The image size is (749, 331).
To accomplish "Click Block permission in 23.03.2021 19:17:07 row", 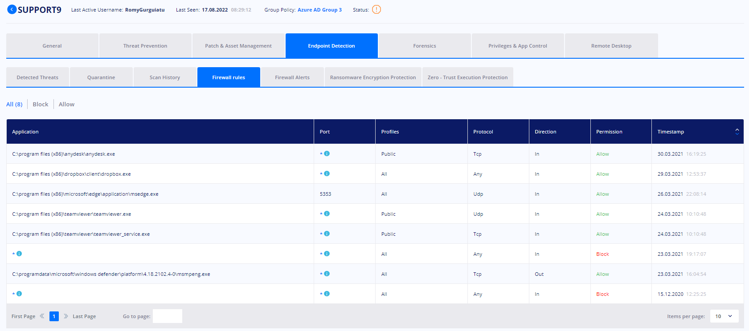I will (x=602, y=254).
